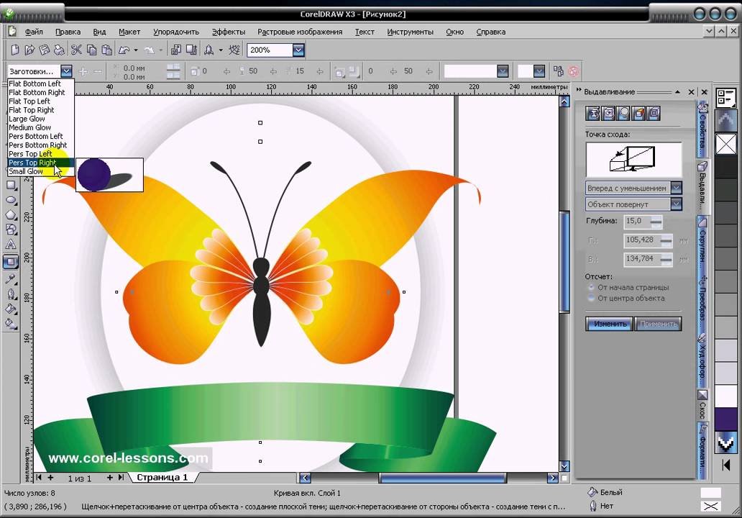Viewport: 742px width, 518px height.
Task: Expand the 'Объект повернут' dropdown
Action: (676, 204)
